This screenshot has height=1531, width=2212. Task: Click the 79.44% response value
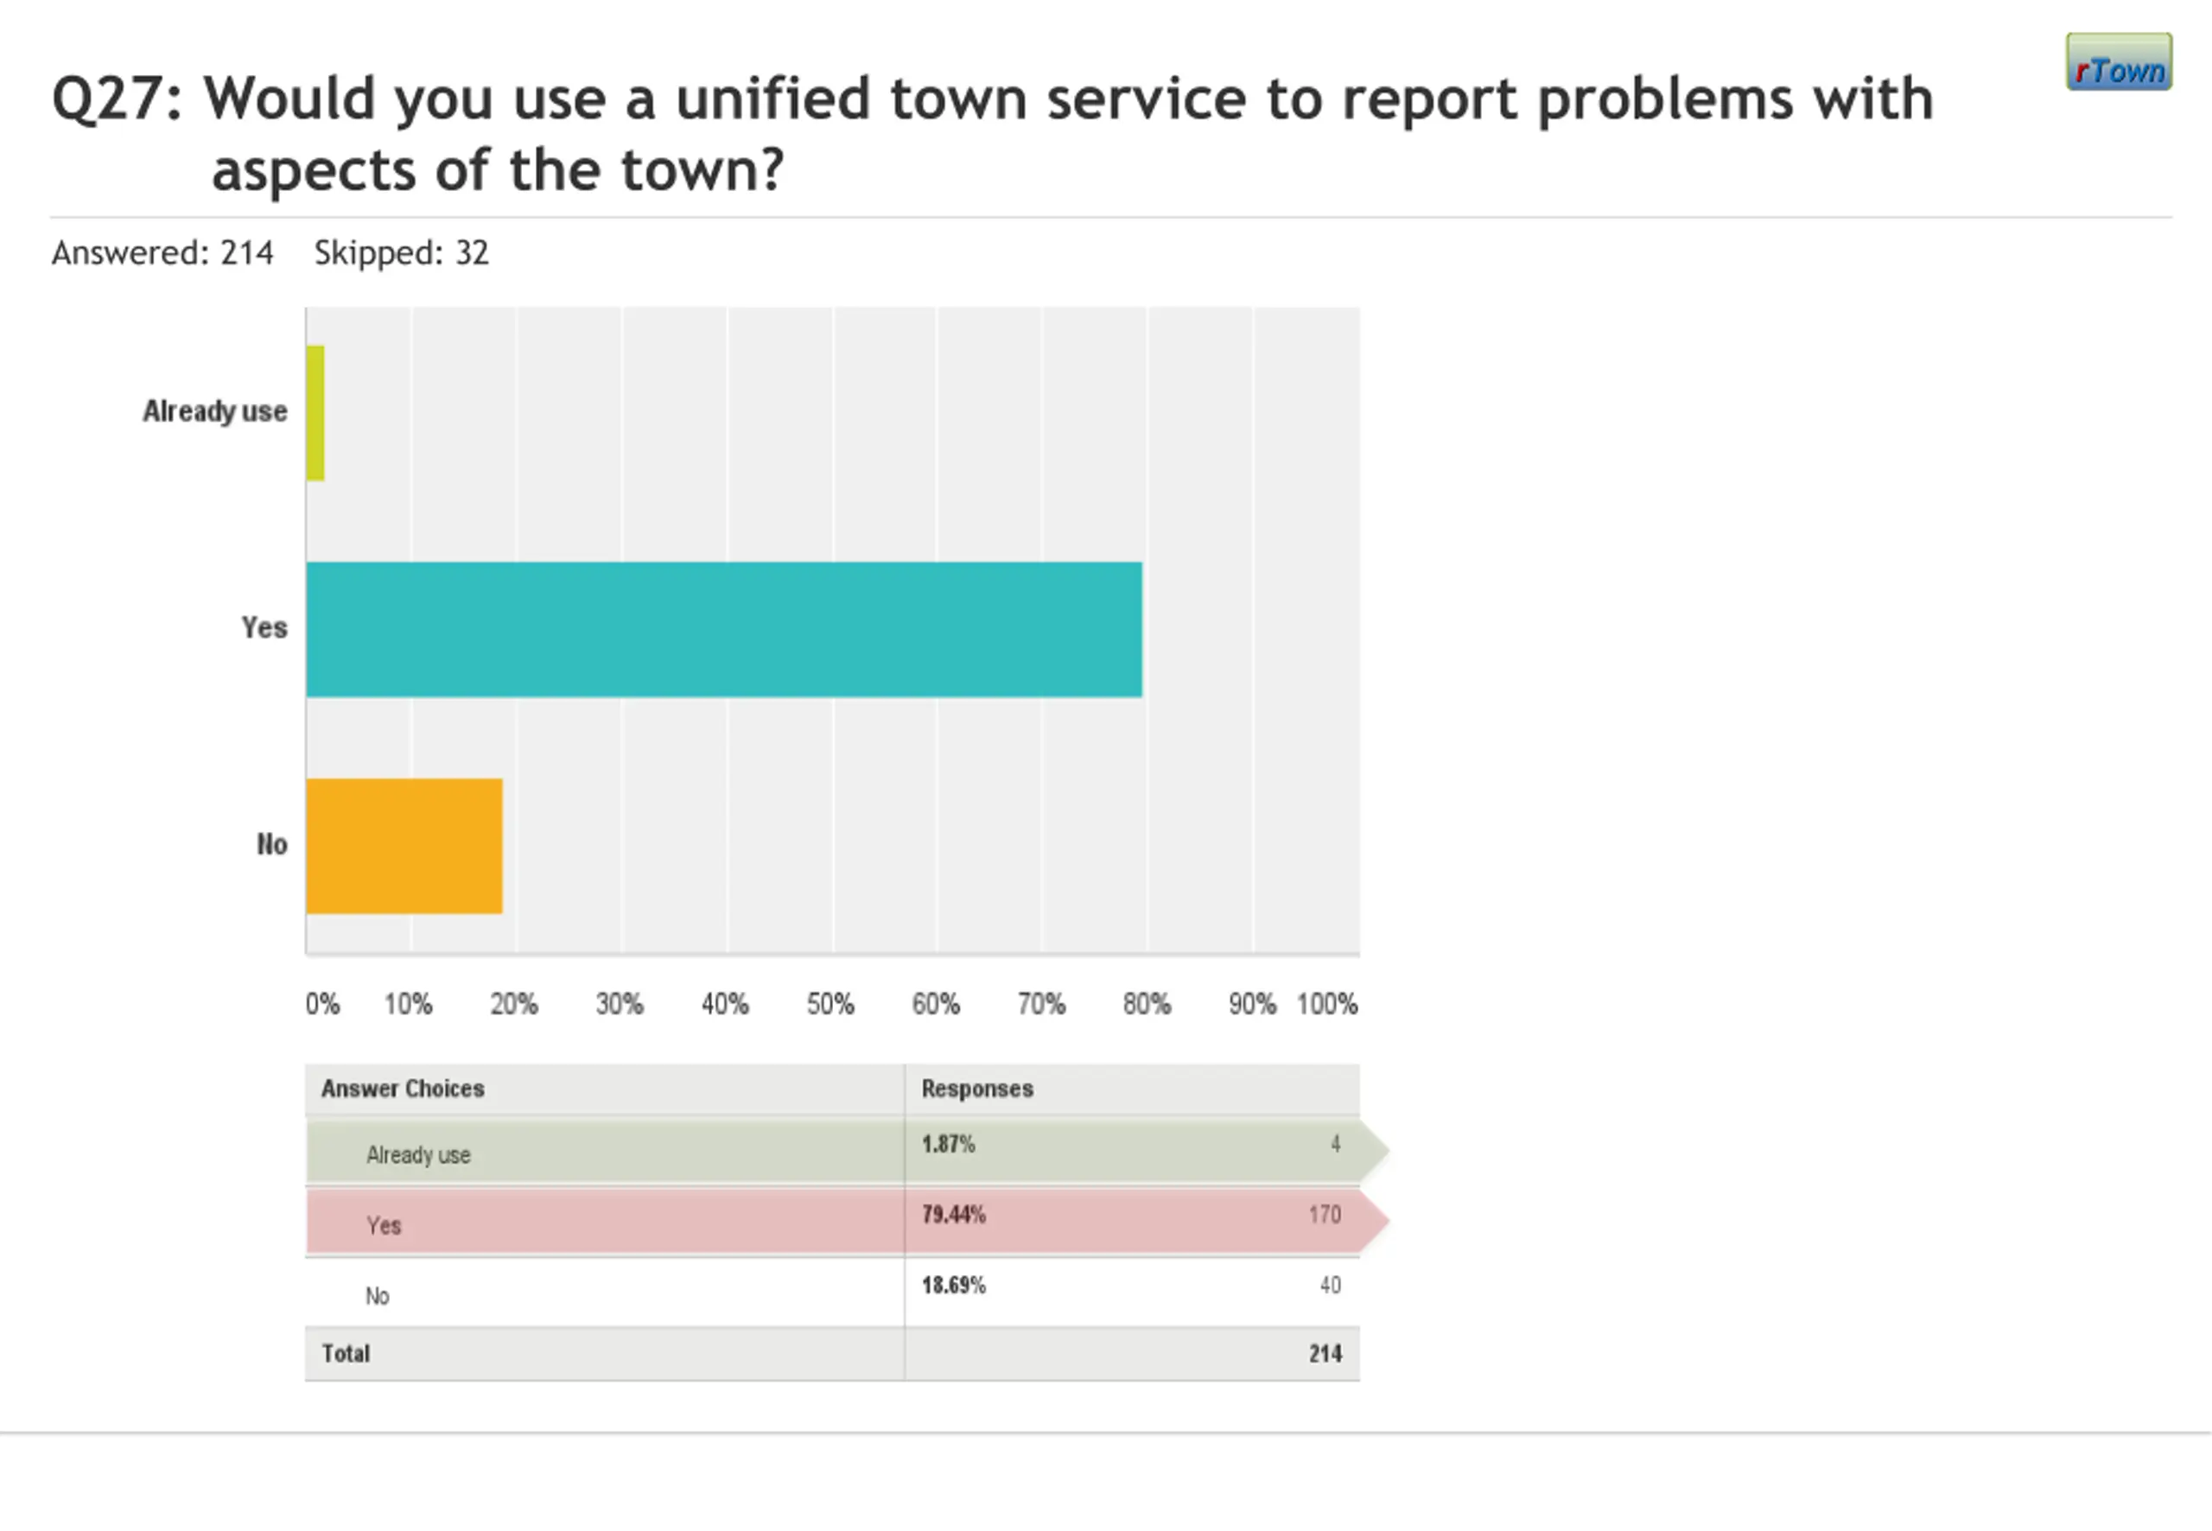point(953,1215)
